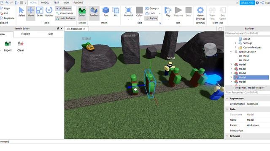
Task: Lock the selected part
Action: 150,13
